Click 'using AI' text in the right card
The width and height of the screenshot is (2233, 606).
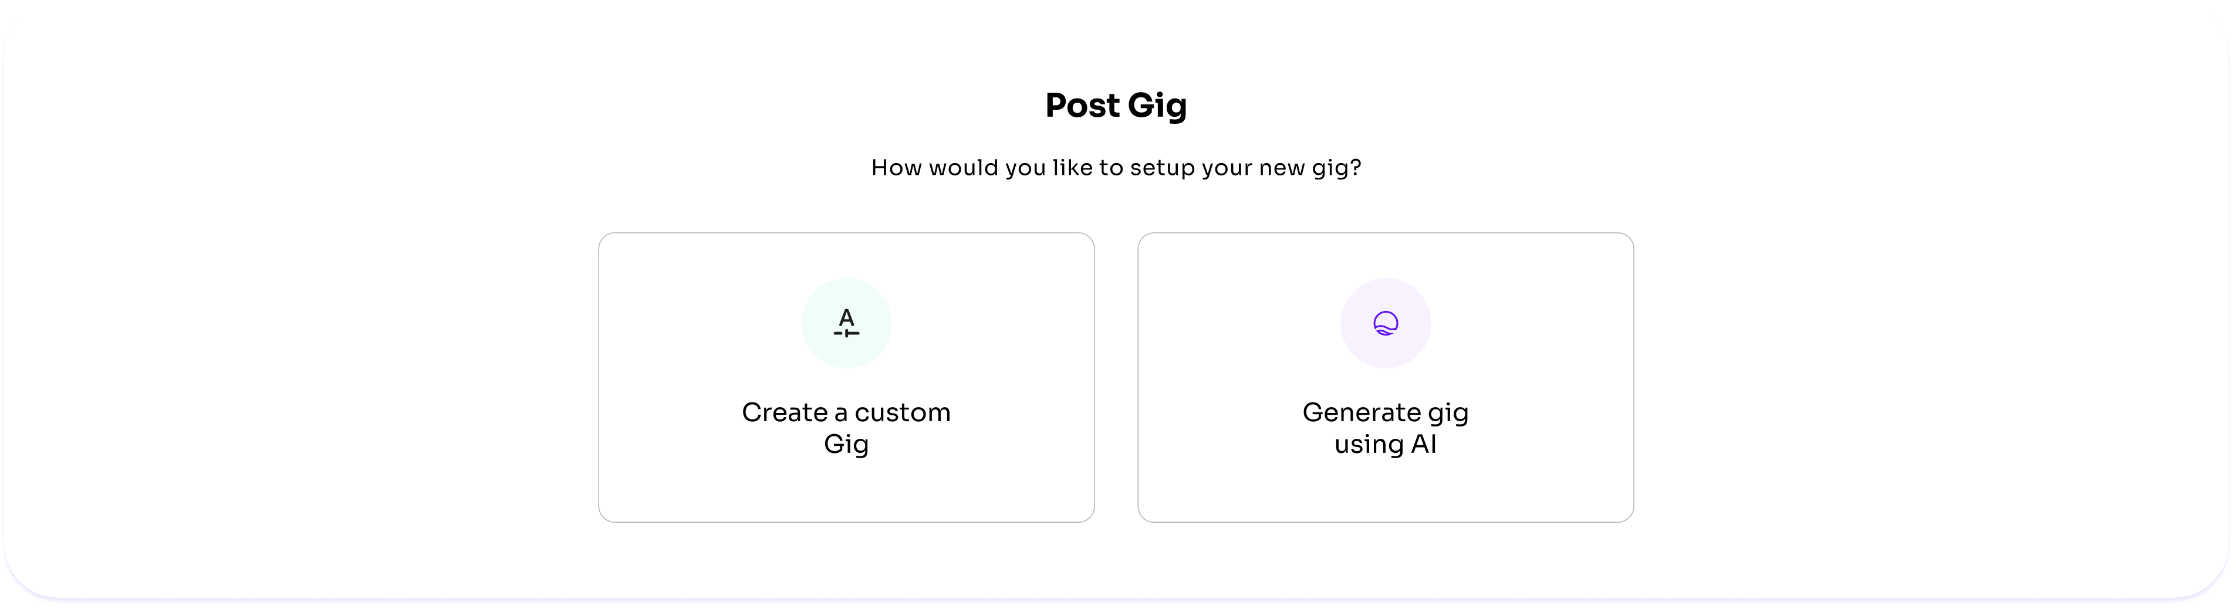click(x=1385, y=445)
